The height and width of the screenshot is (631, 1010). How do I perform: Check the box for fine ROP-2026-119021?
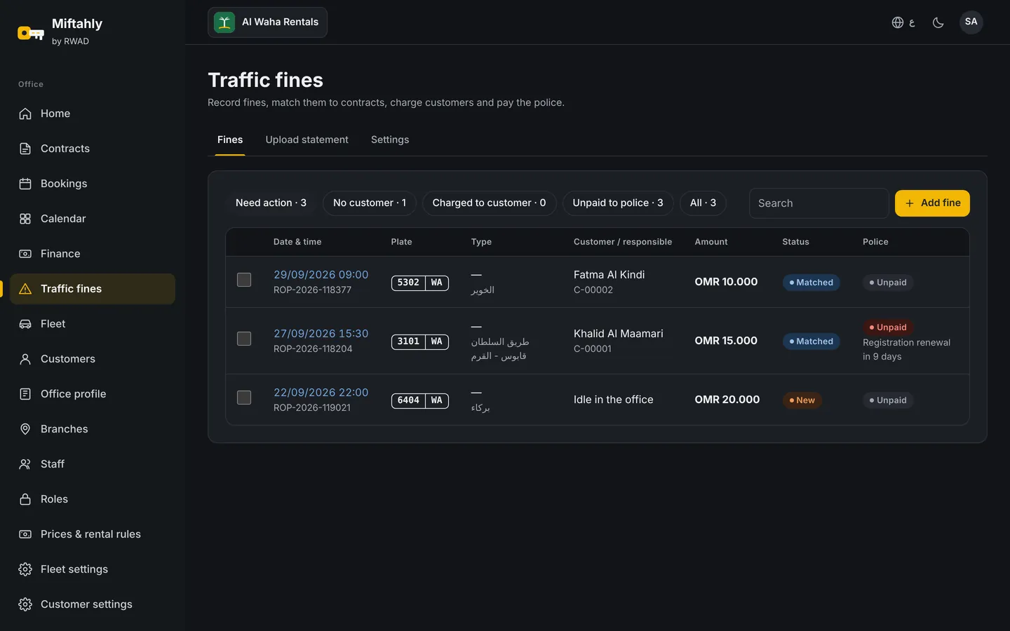pyautogui.click(x=244, y=398)
